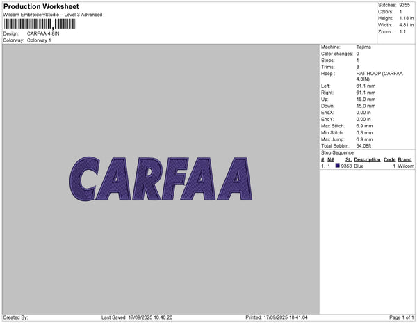
Task: Click the zoom value '1:1'
Action: (402, 32)
